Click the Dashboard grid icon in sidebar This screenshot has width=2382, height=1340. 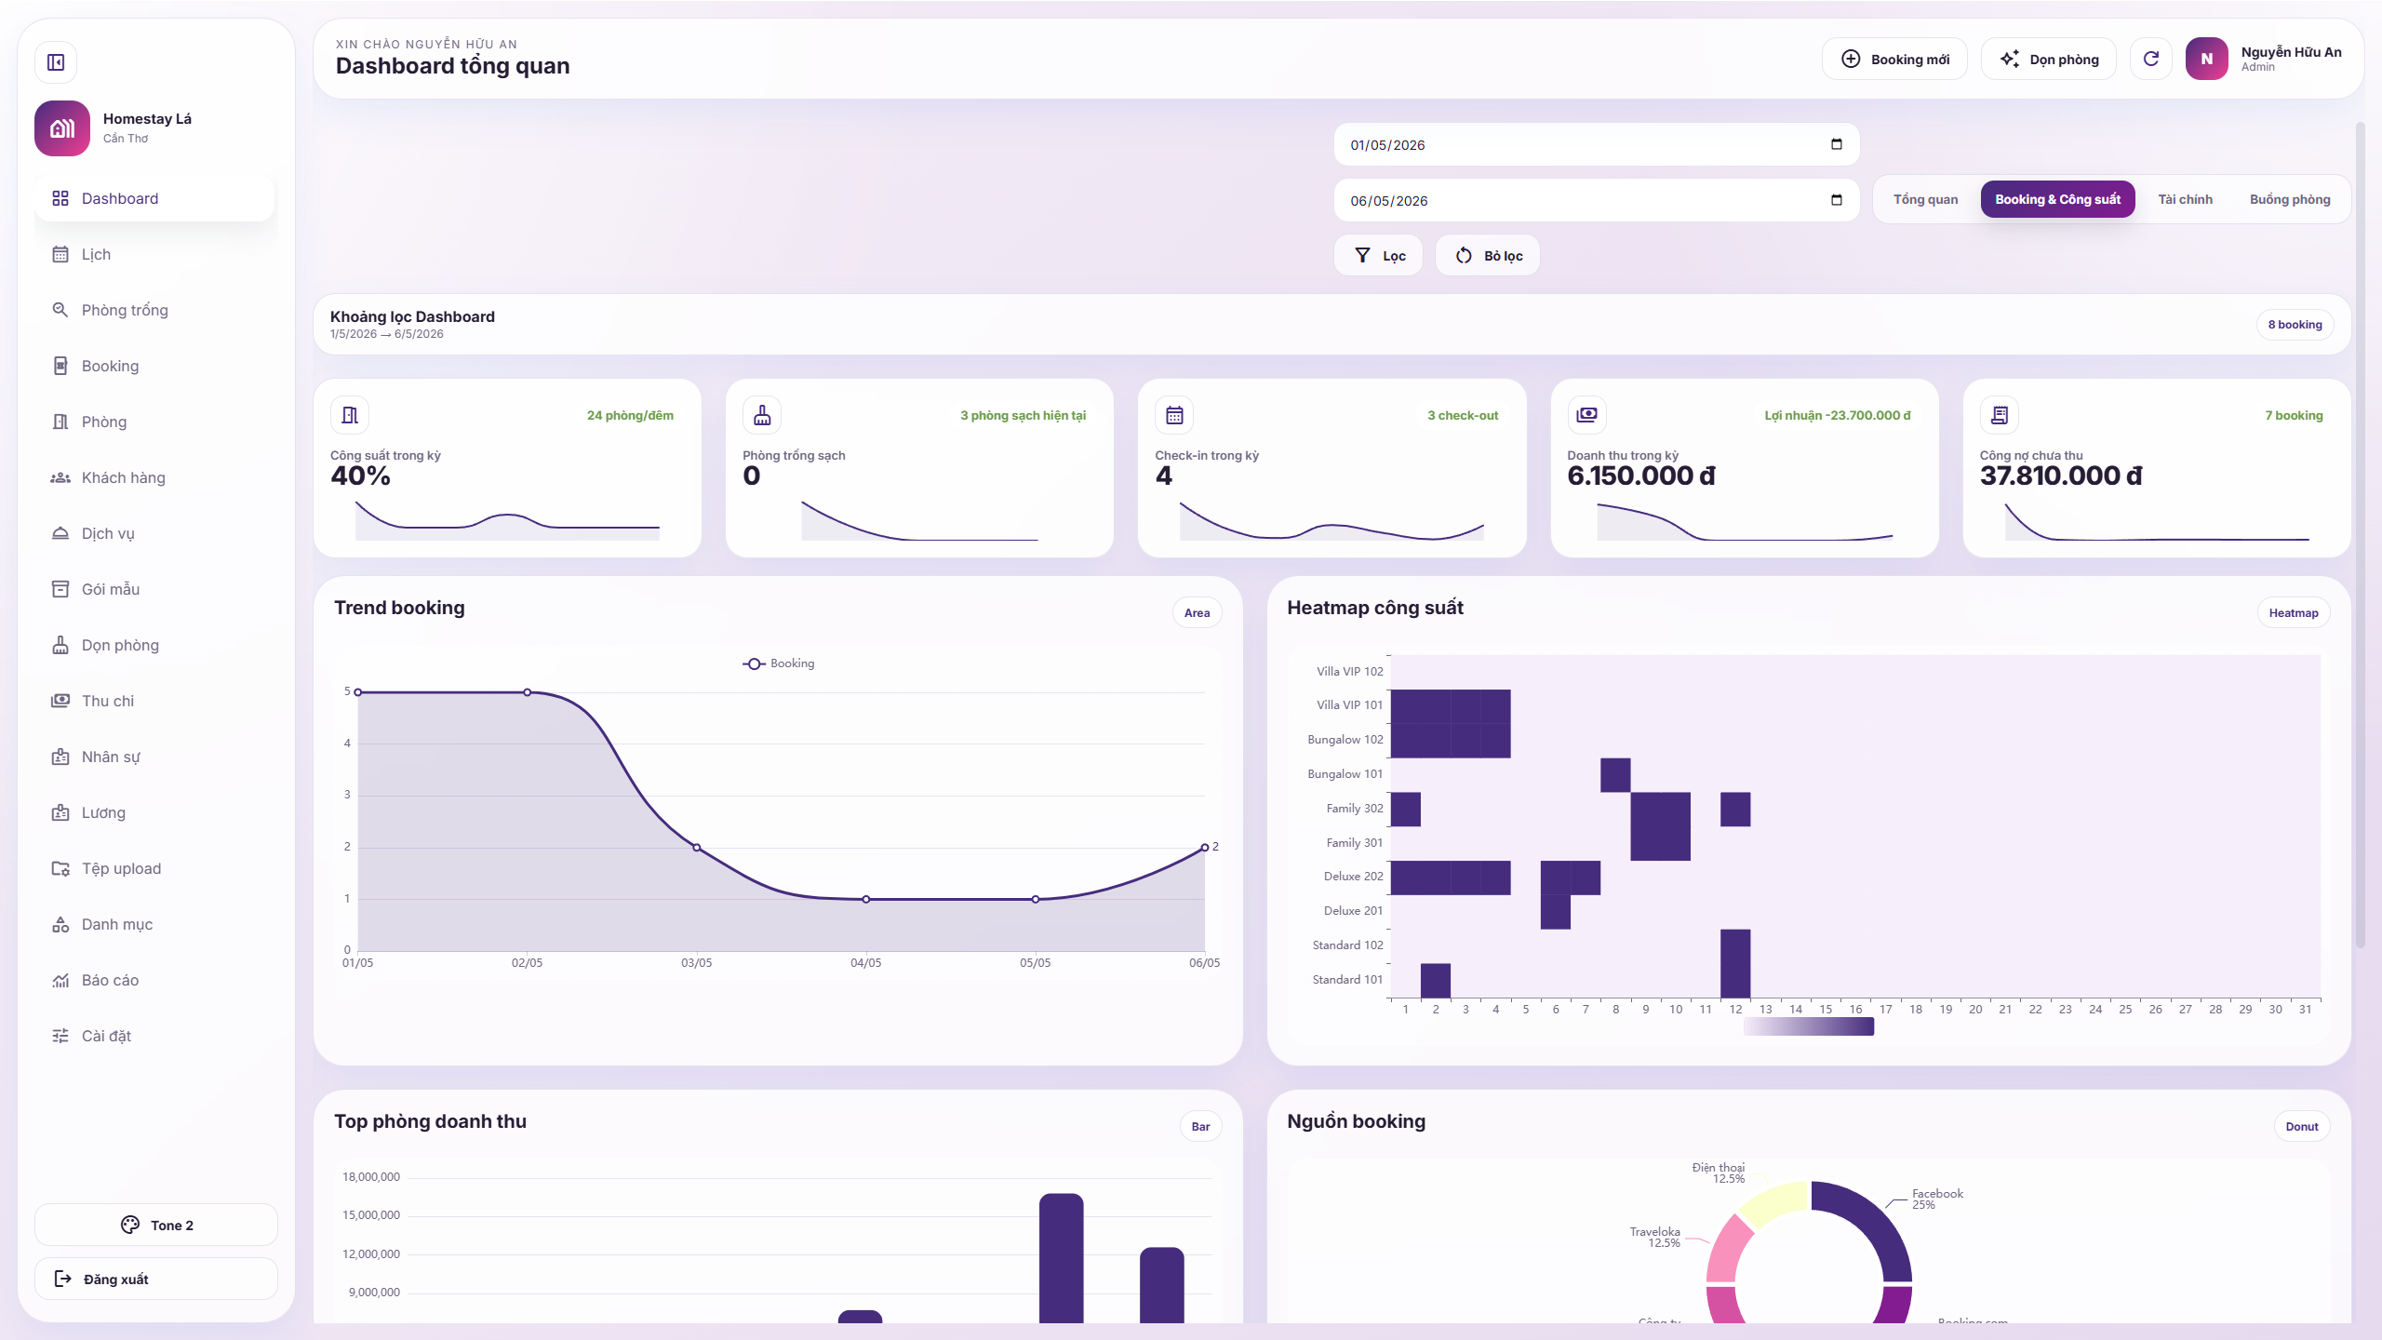(60, 198)
